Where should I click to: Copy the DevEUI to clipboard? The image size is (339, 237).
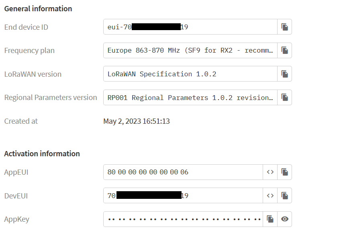(284, 196)
